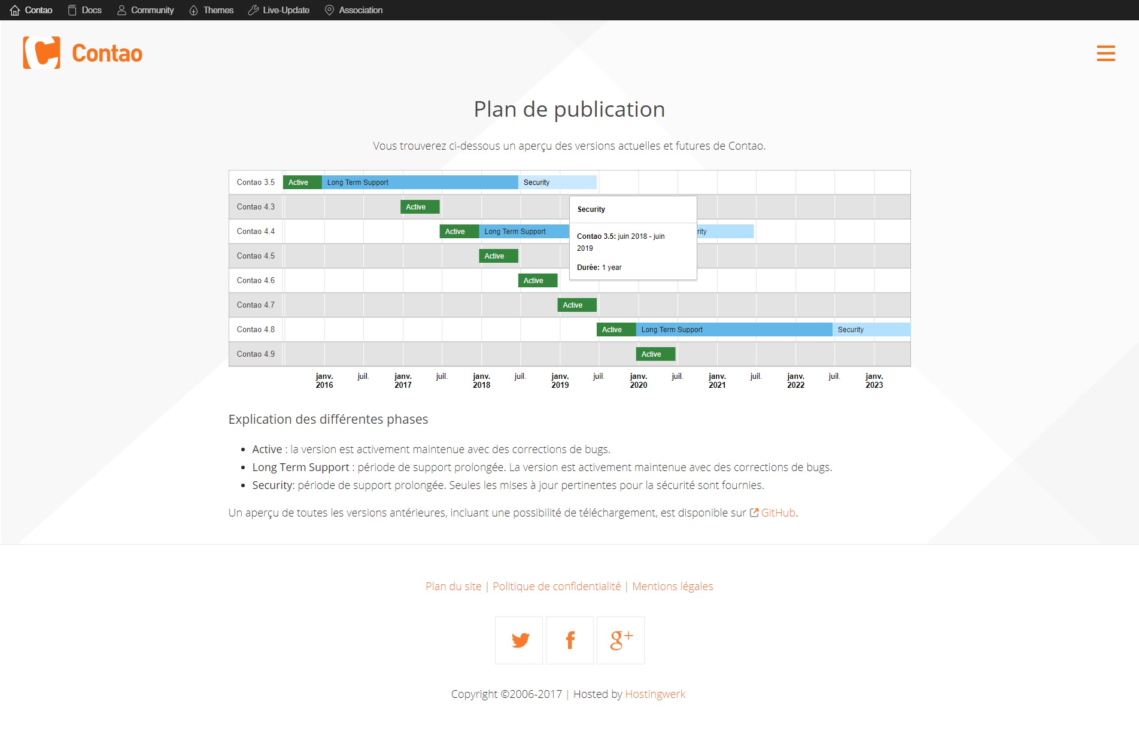Click the Plan de publication heading
The height and width of the screenshot is (735, 1139).
pos(569,110)
